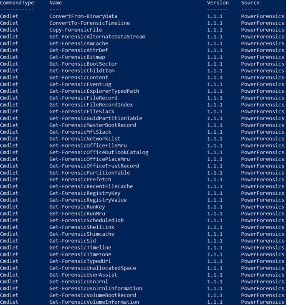The height and width of the screenshot is (305, 286).
Task: Select Get-ForensicShimcache text
Action: 82,234
